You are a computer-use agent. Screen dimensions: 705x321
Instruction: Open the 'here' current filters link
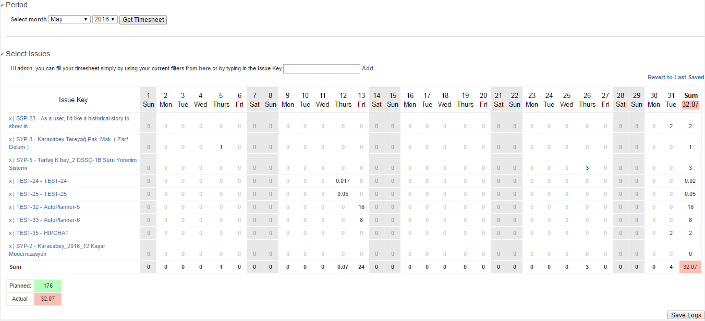click(x=204, y=68)
